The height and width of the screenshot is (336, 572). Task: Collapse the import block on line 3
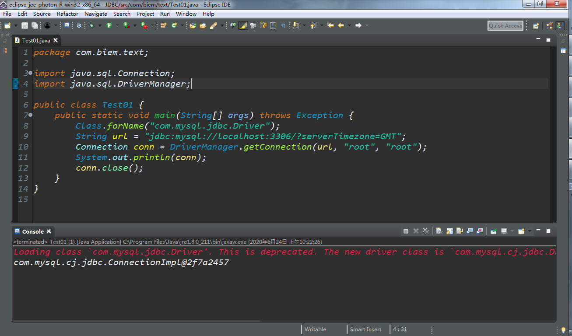[x=30, y=73]
